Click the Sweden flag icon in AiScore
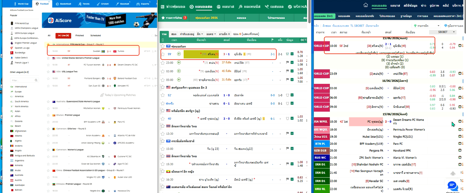Image resolution: width=466 pixels, height=193 pixels. (x=103, y=51)
